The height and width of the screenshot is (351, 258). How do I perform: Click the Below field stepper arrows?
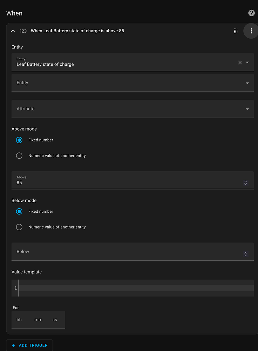click(x=246, y=254)
